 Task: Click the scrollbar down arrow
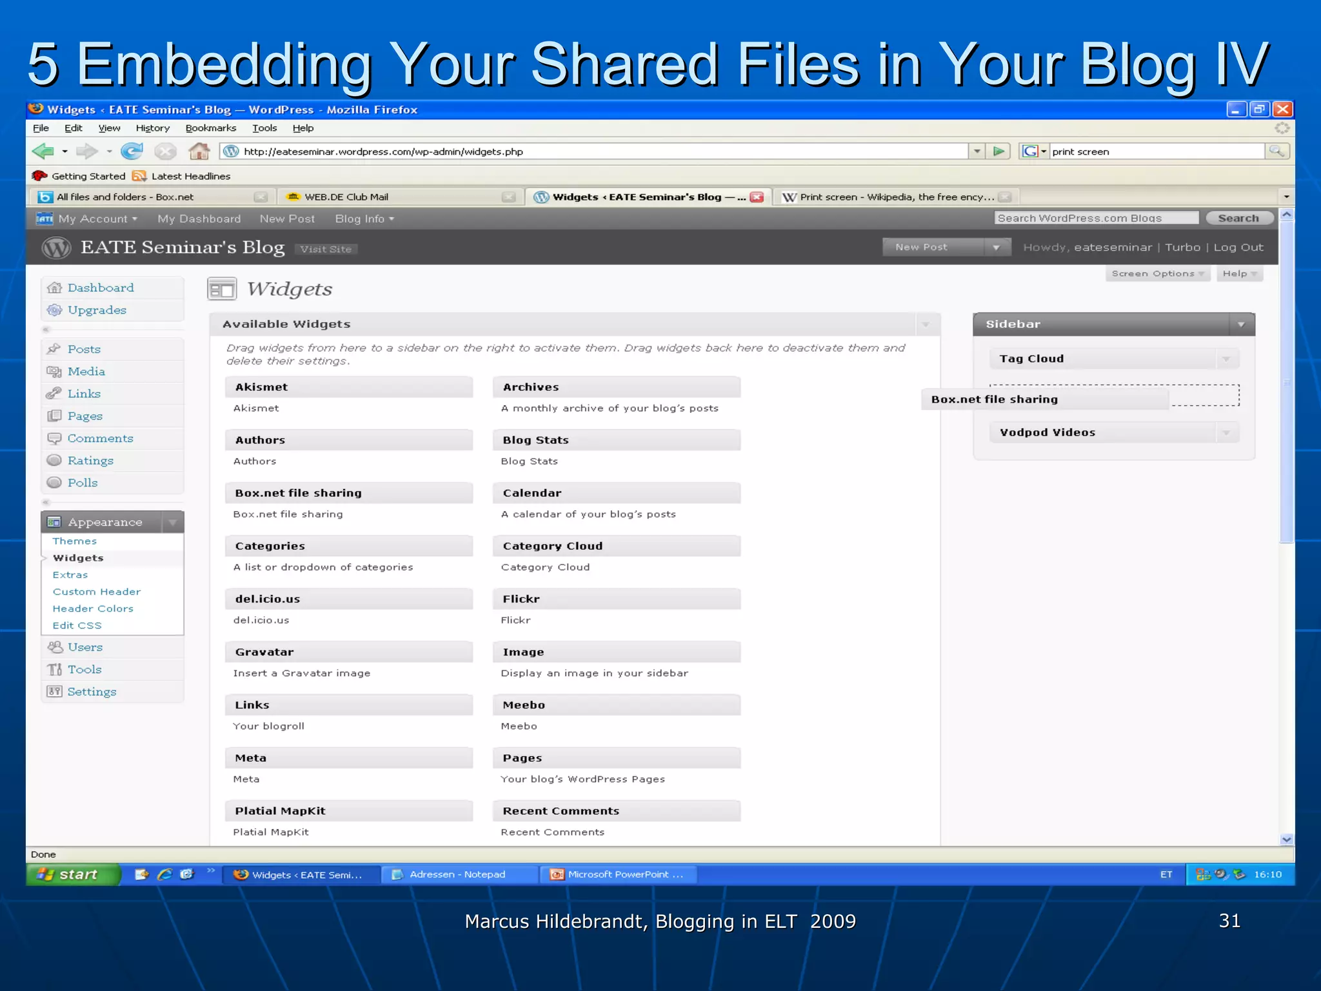1286,839
